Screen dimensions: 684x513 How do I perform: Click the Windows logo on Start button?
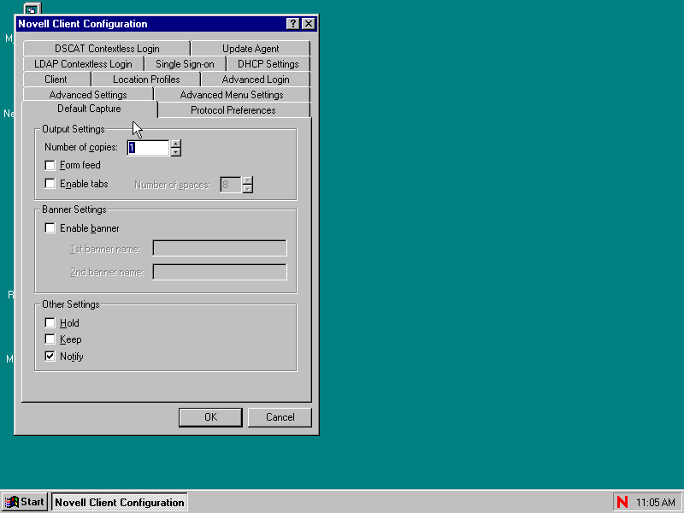point(12,502)
